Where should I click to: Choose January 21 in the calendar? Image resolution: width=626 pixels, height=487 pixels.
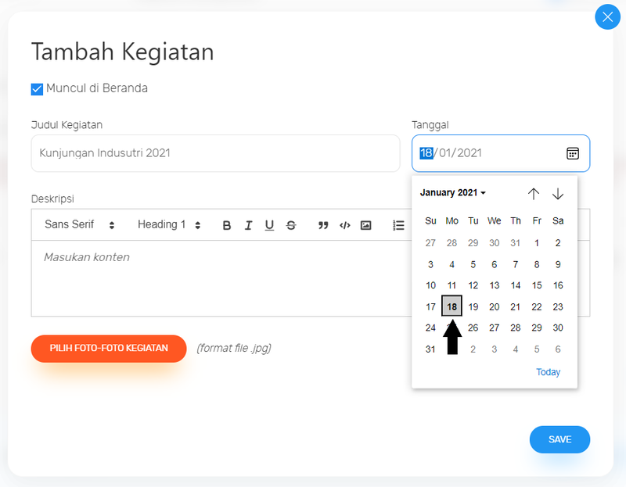(x=516, y=306)
